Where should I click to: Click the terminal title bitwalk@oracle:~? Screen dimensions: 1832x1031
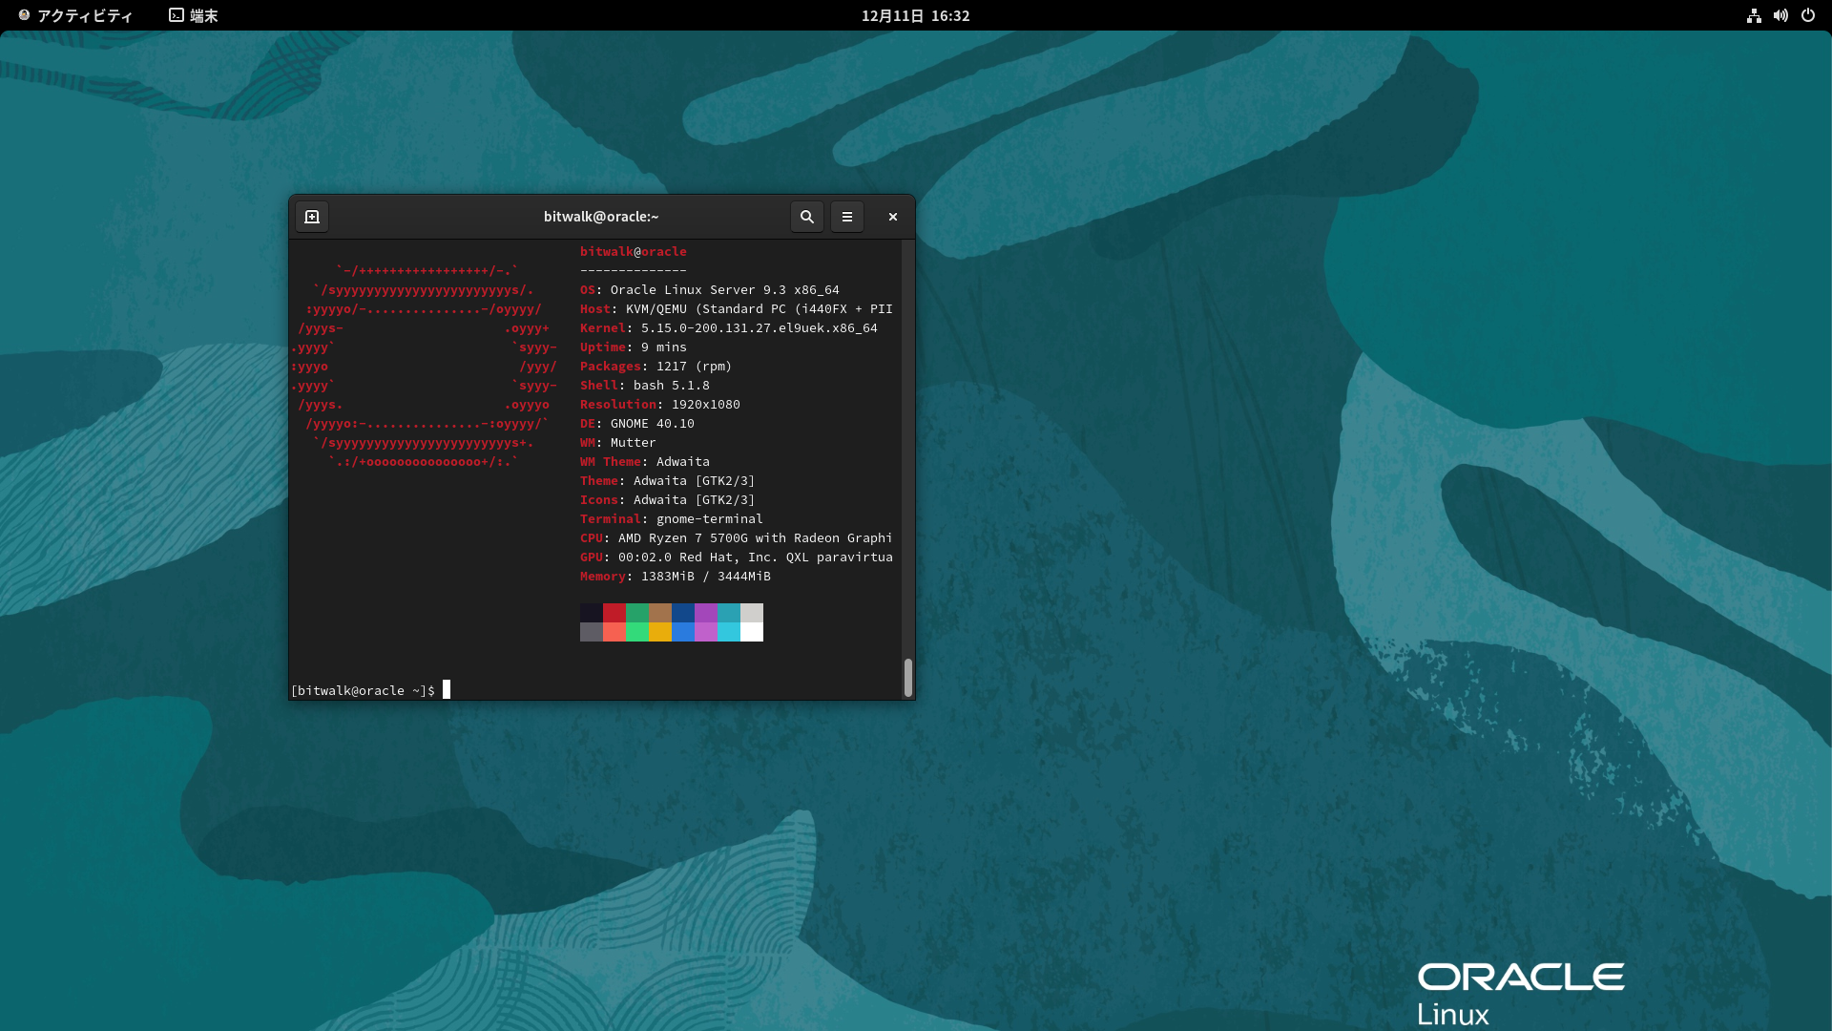[x=601, y=217]
